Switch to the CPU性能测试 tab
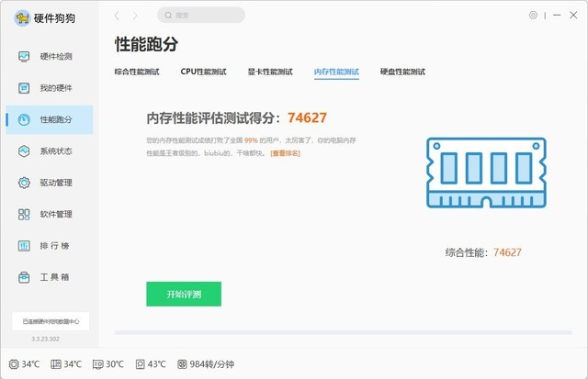 click(x=203, y=72)
